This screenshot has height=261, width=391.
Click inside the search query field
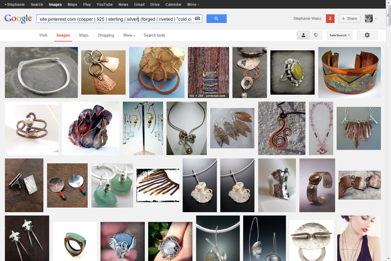[116, 19]
